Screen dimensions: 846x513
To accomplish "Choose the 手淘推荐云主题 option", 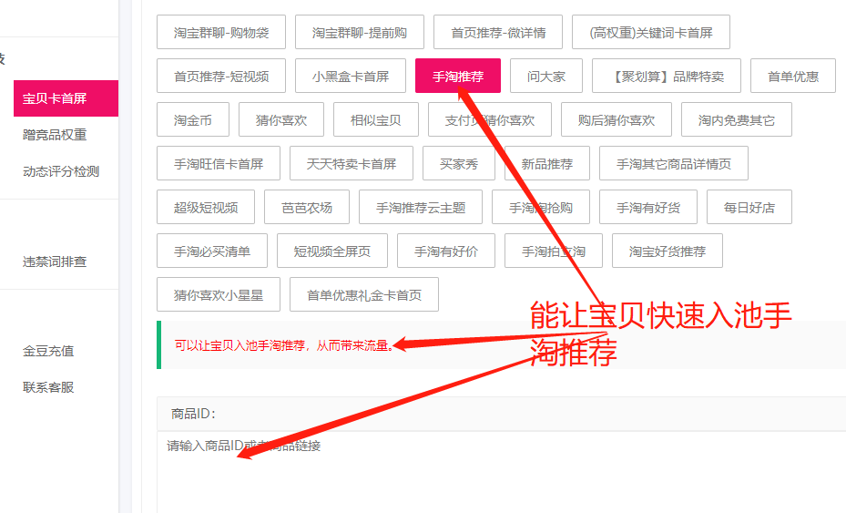I will click(421, 208).
